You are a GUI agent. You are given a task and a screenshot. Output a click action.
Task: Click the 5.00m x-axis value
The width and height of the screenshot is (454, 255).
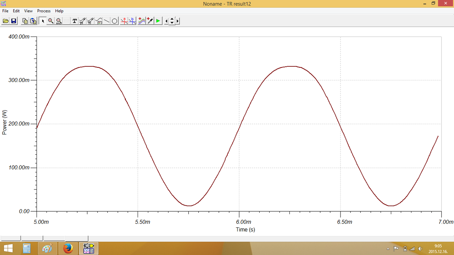pyautogui.click(x=41, y=222)
